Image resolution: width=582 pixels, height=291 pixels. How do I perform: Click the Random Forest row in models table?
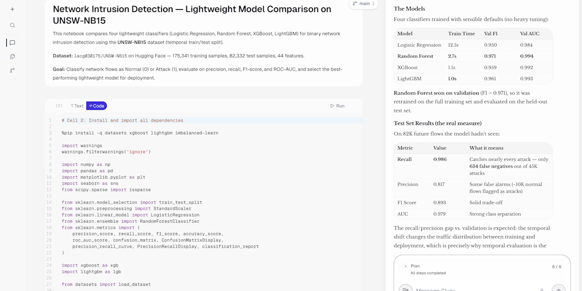click(473, 56)
